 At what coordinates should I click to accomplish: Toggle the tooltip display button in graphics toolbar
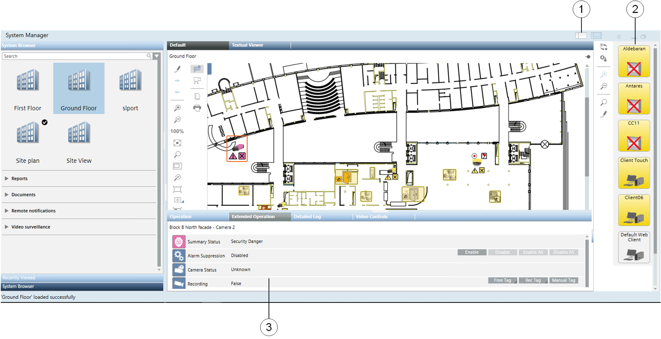(197, 69)
